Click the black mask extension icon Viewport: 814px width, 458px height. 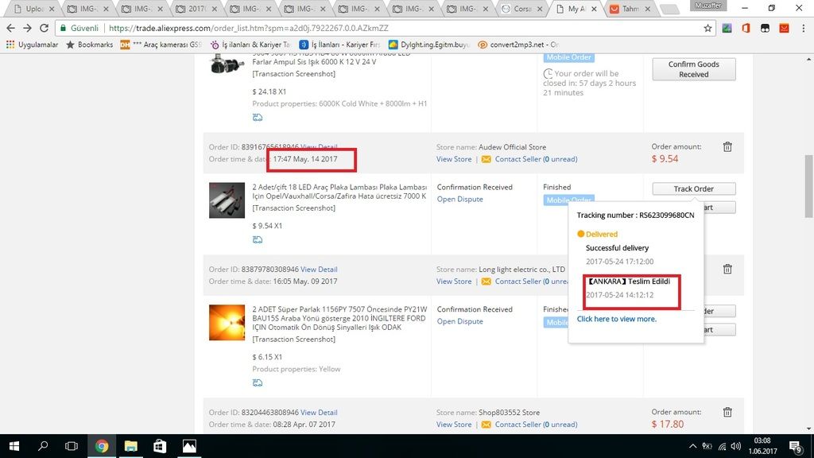766,28
